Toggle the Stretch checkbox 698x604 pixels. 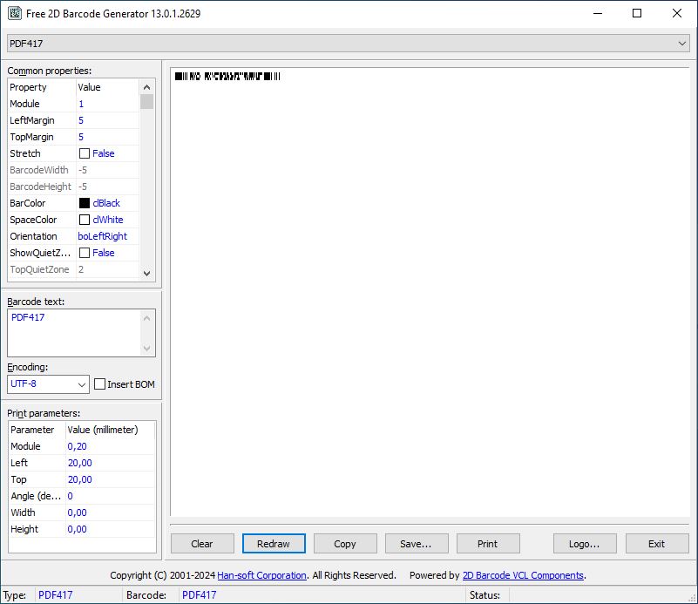click(x=85, y=153)
